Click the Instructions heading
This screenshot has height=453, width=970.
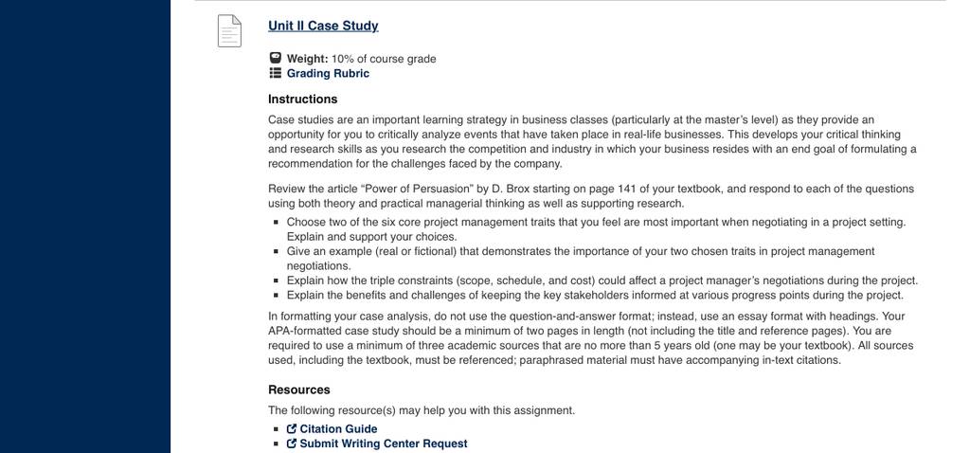coord(302,99)
